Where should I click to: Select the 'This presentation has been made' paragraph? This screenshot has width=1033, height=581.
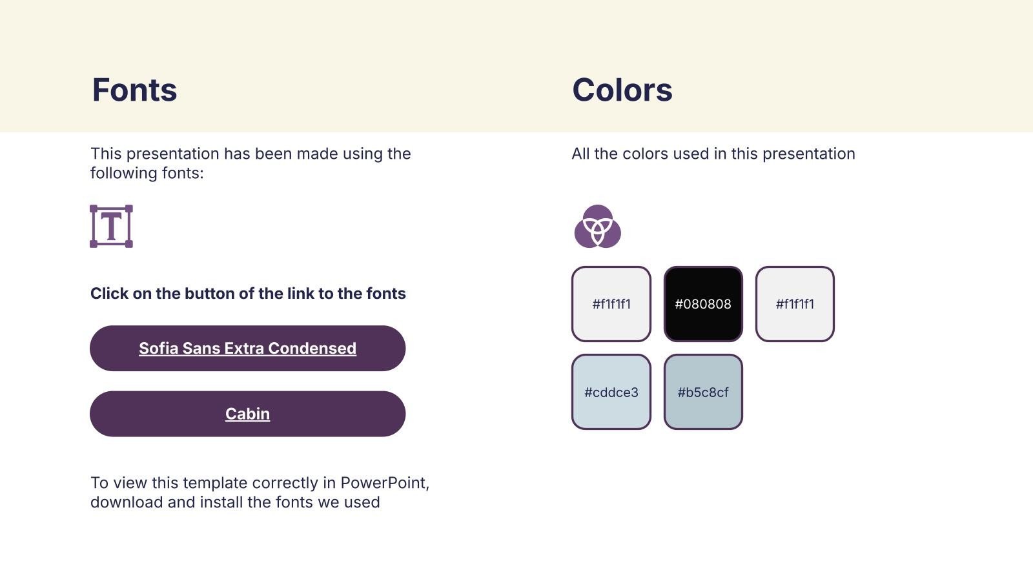click(x=251, y=154)
